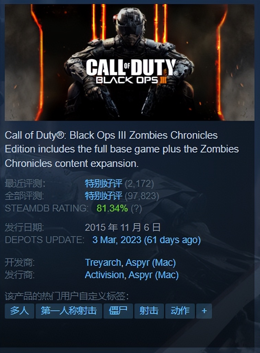The width and height of the screenshot is (260, 353).
Task: Click the game description text
Action: point(122,149)
